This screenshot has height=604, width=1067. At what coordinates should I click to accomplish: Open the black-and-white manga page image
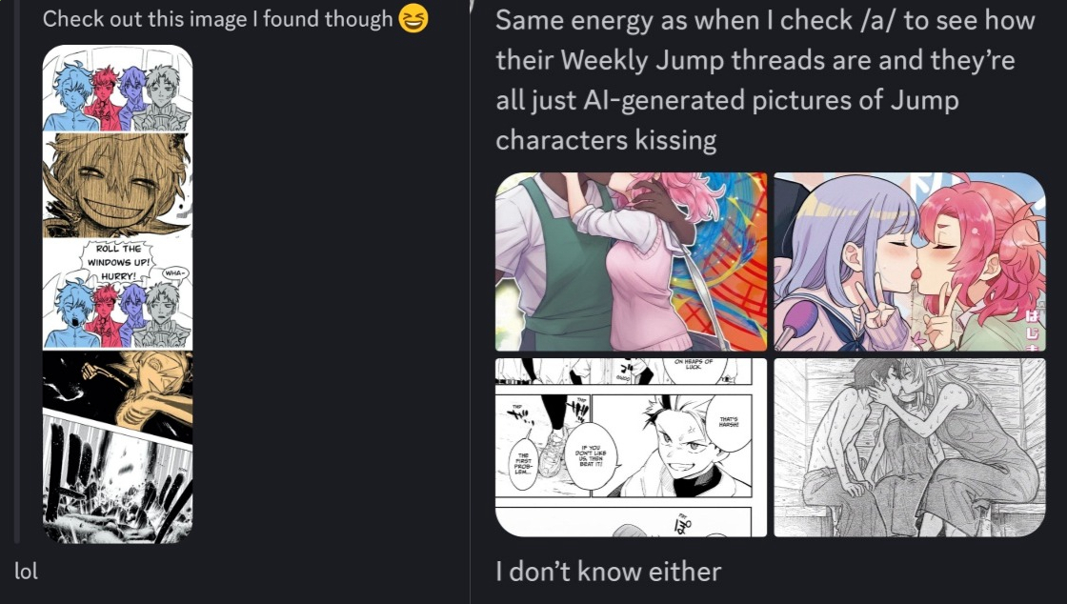tap(631, 448)
